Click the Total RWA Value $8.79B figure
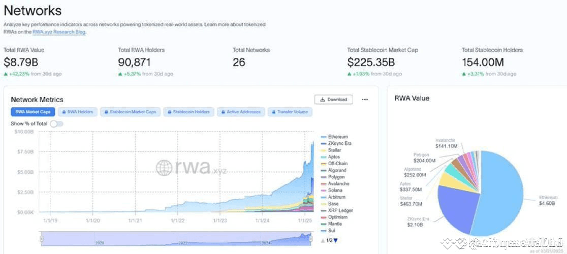 pos(21,62)
